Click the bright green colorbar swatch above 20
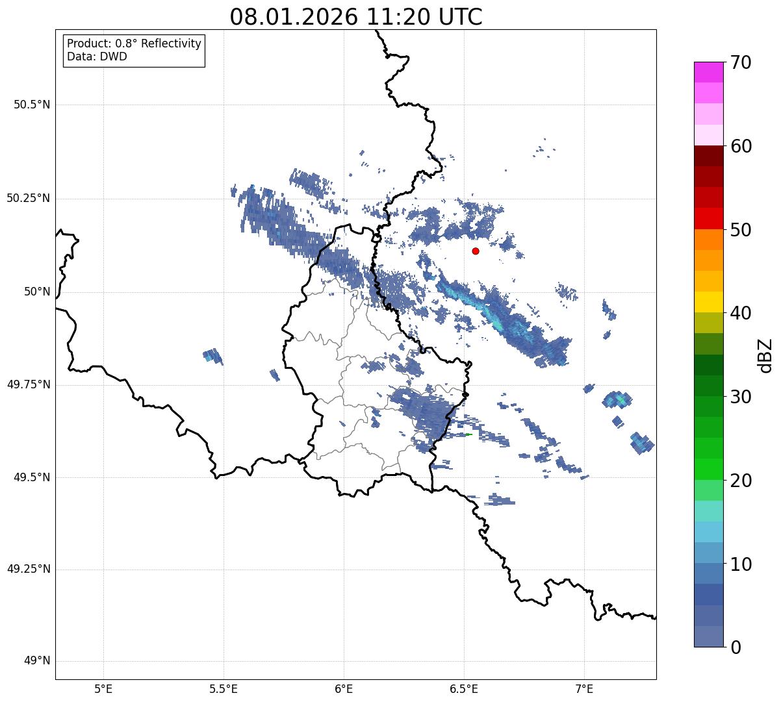 (x=708, y=470)
